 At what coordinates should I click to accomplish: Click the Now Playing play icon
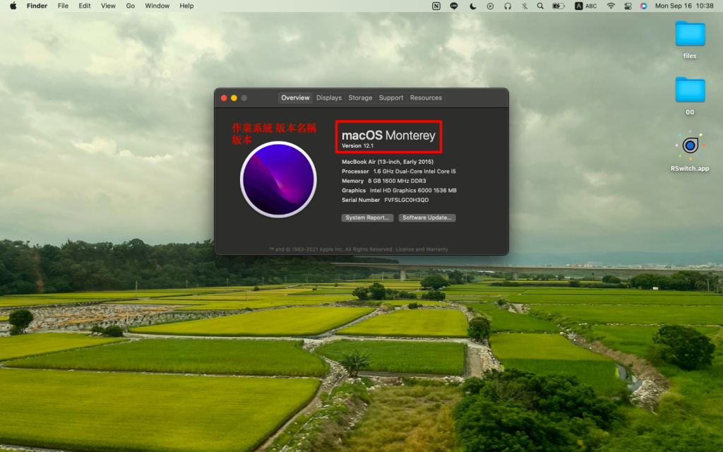tap(490, 6)
